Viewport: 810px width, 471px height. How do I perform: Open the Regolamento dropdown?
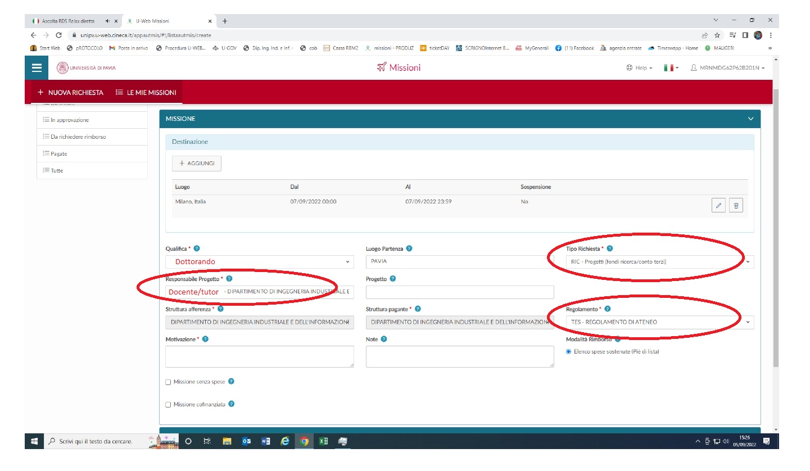click(659, 322)
